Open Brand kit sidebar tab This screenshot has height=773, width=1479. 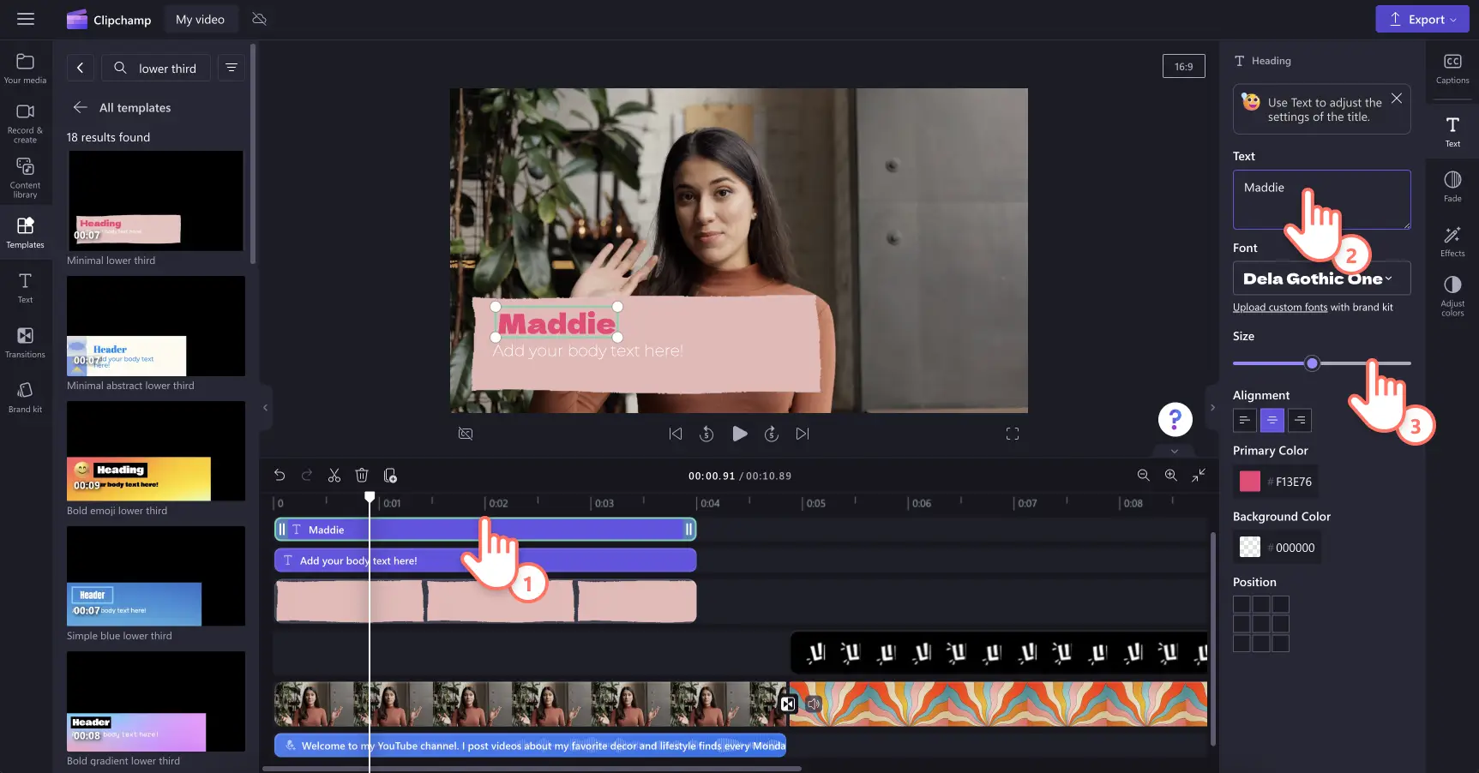point(25,397)
